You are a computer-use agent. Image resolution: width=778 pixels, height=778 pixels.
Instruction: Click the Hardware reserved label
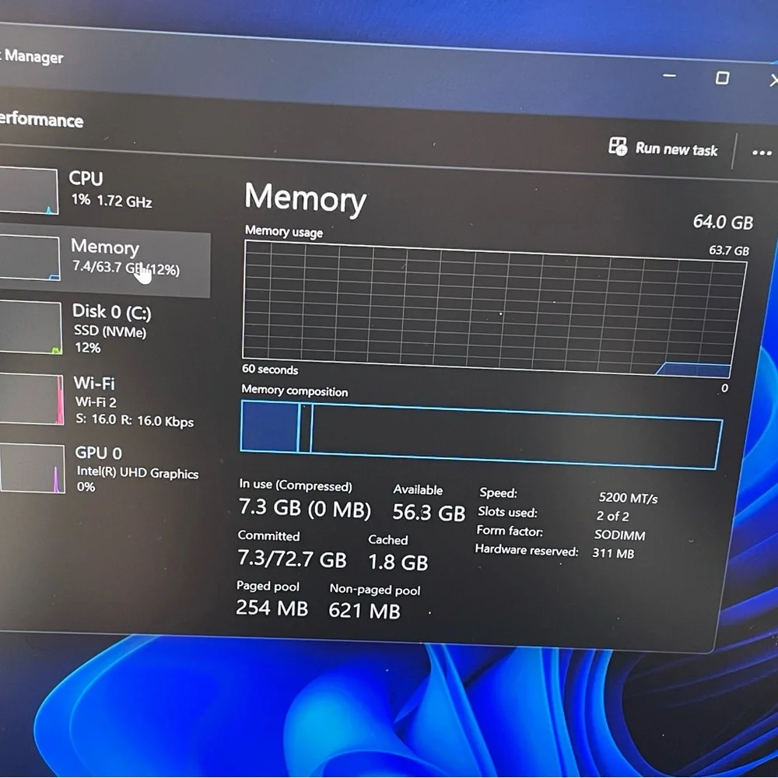tap(527, 550)
